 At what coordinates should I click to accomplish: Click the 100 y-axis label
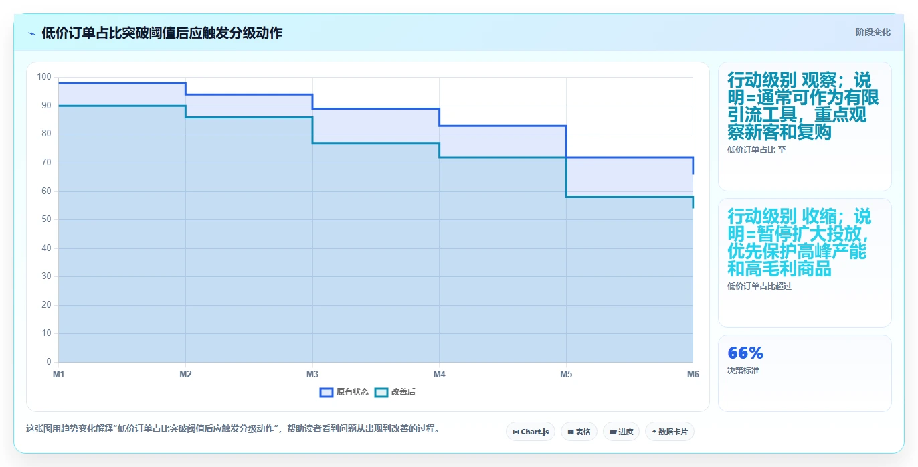[44, 77]
